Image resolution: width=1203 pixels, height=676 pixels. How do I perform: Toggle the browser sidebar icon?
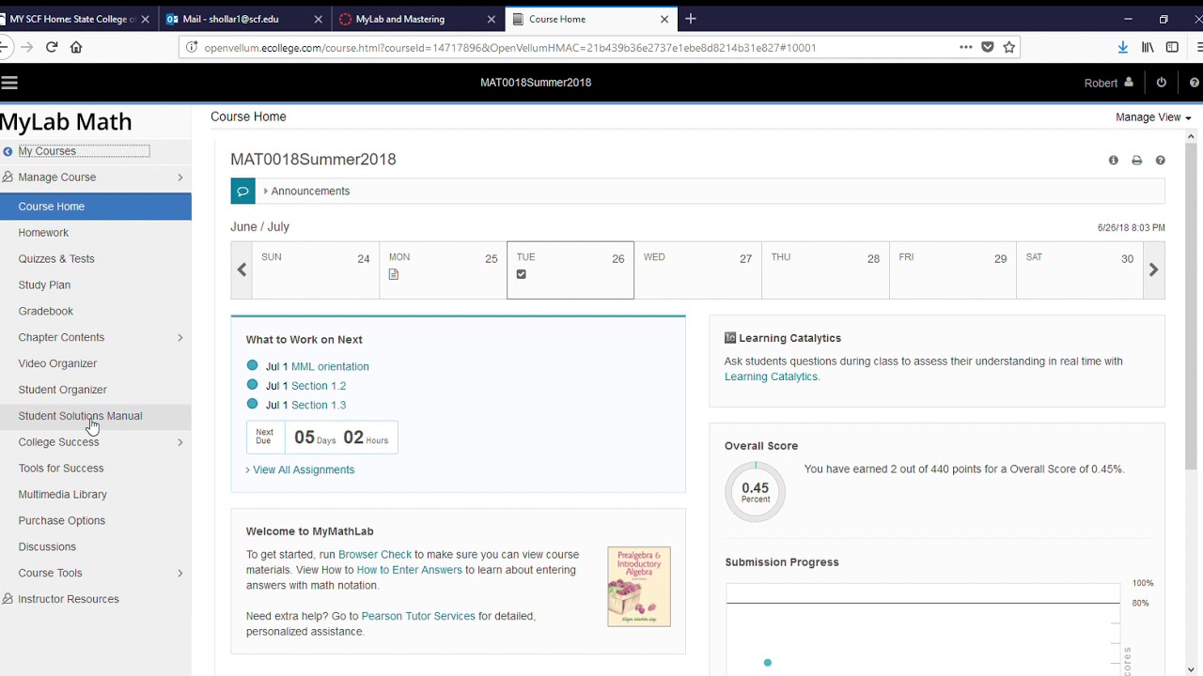(x=1172, y=47)
